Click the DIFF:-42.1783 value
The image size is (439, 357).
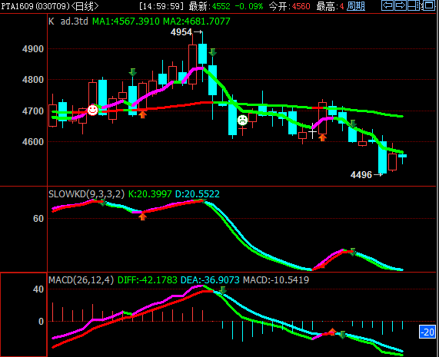(148, 279)
